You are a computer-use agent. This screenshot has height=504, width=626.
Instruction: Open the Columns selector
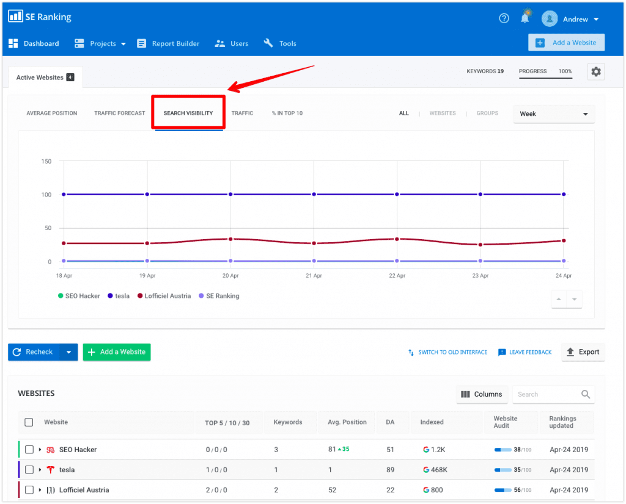click(x=482, y=394)
